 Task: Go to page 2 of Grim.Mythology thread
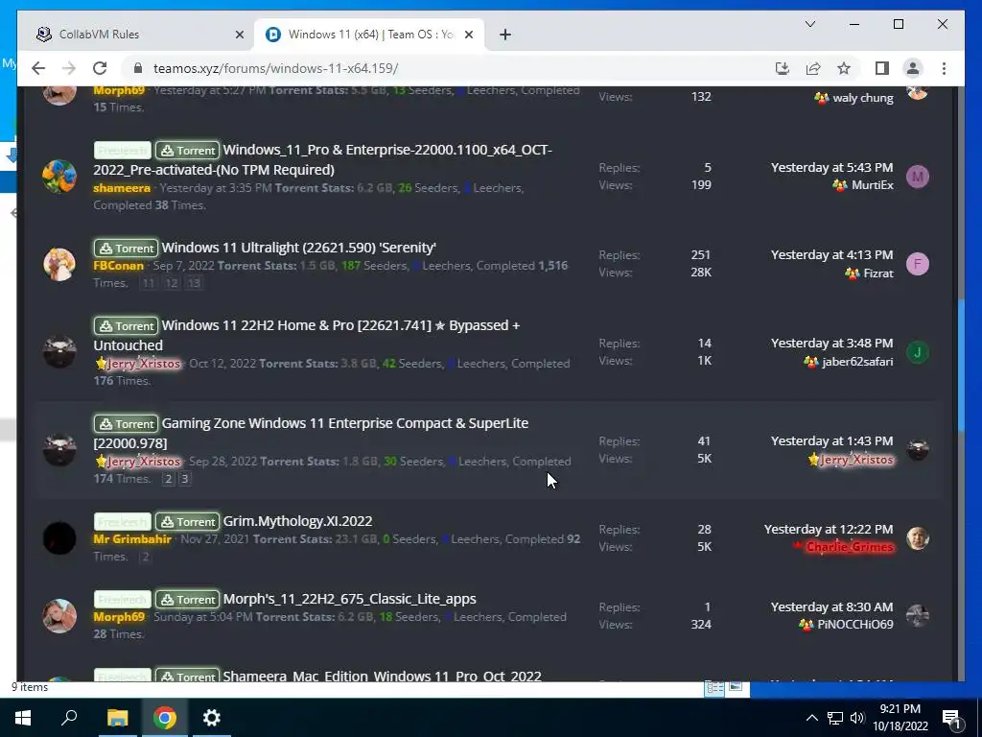(x=145, y=557)
